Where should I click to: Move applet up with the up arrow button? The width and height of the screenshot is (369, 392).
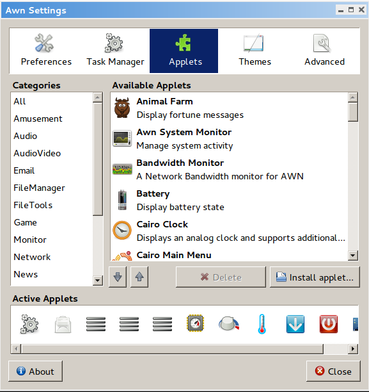139,277
